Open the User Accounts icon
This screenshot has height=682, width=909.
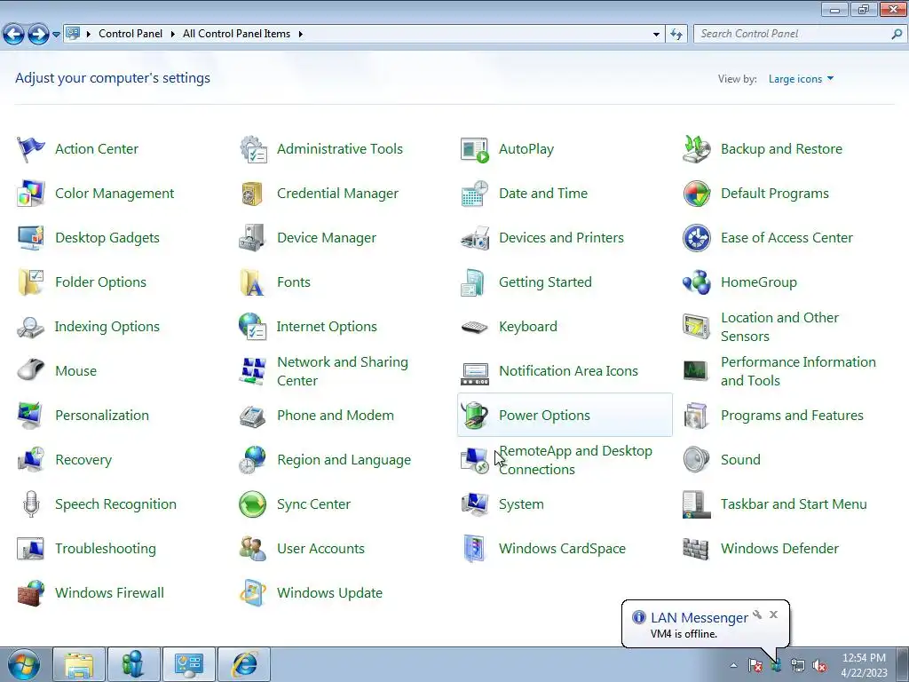point(253,549)
